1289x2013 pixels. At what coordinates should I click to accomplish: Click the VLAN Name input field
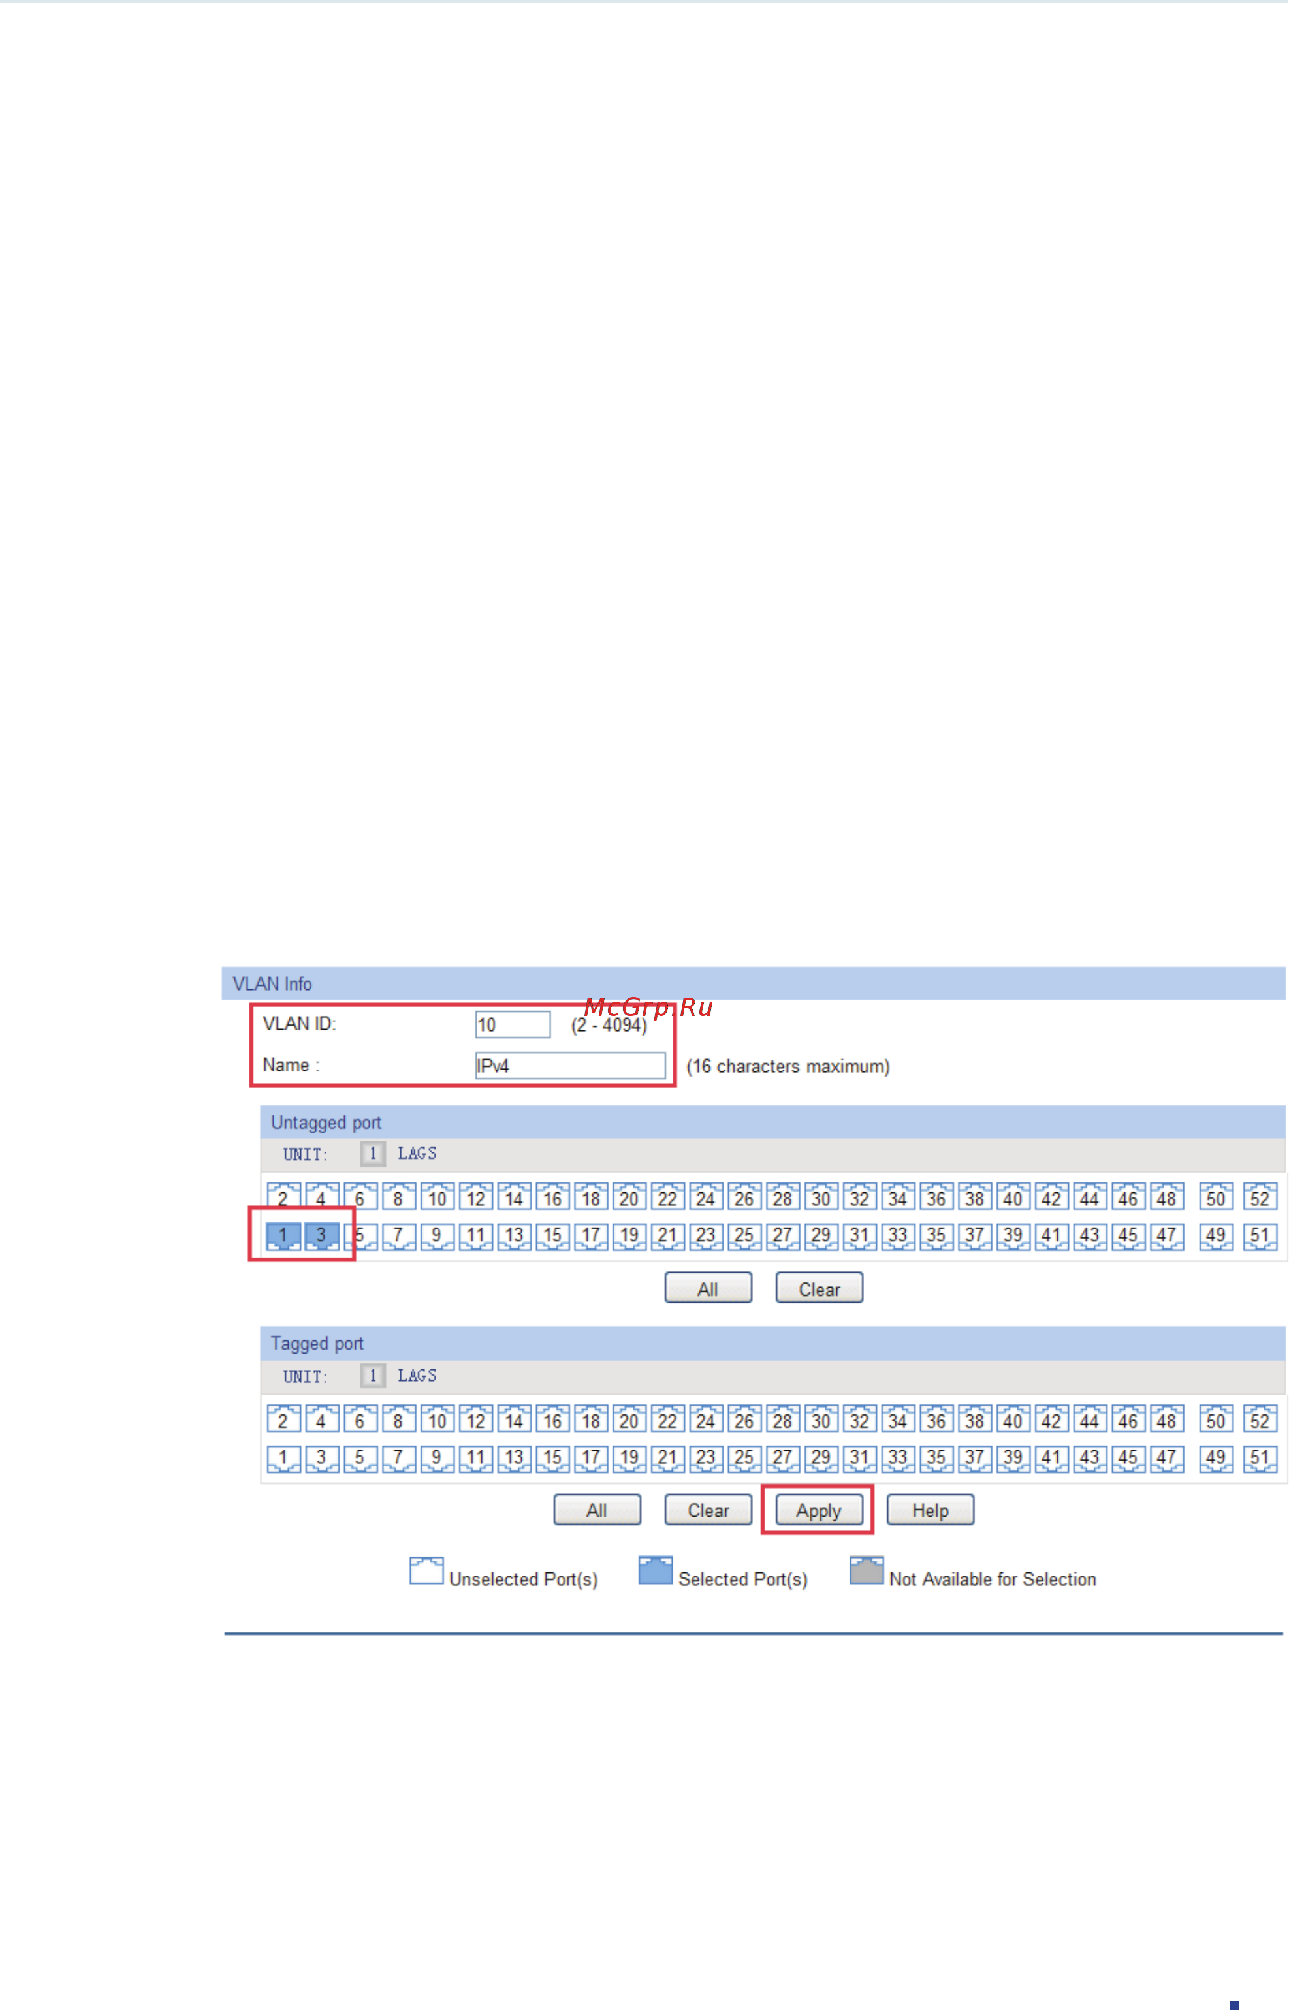coord(570,1066)
